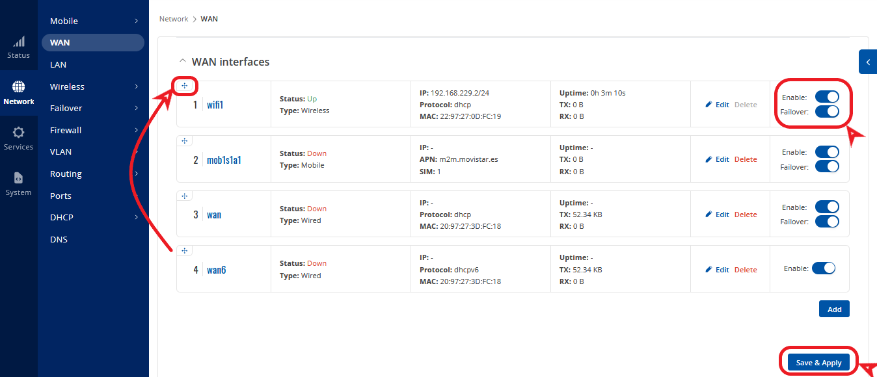The image size is (877, 377).
Task: Click Save & Apply button
Action: [x=818, y=363]
